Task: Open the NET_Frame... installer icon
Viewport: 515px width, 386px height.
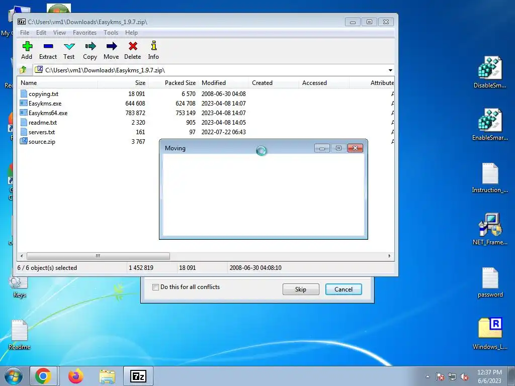Action: tap(490, 229)
